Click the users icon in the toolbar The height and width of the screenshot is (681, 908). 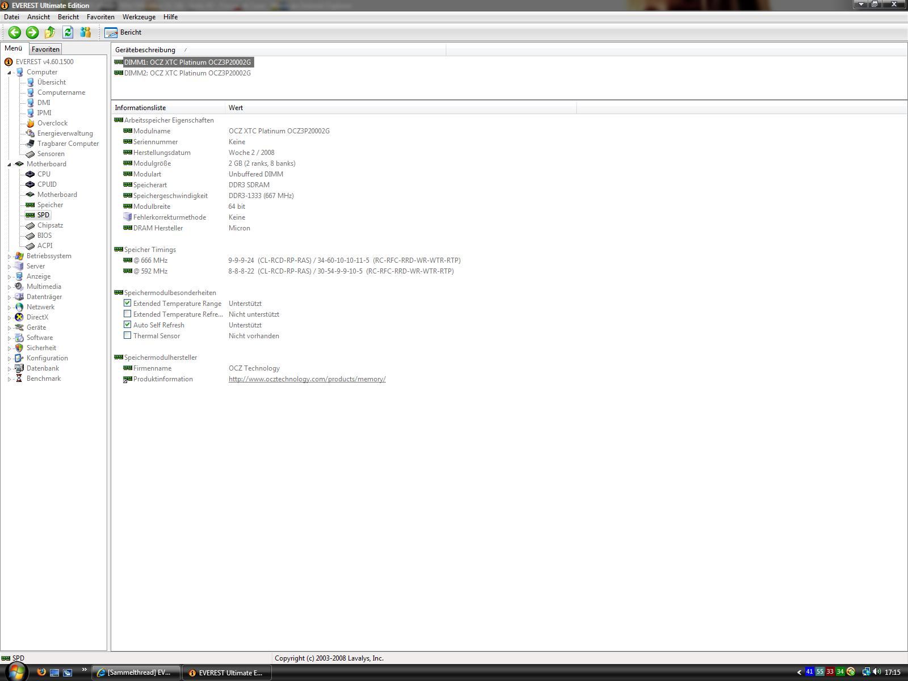click(85, 32)
